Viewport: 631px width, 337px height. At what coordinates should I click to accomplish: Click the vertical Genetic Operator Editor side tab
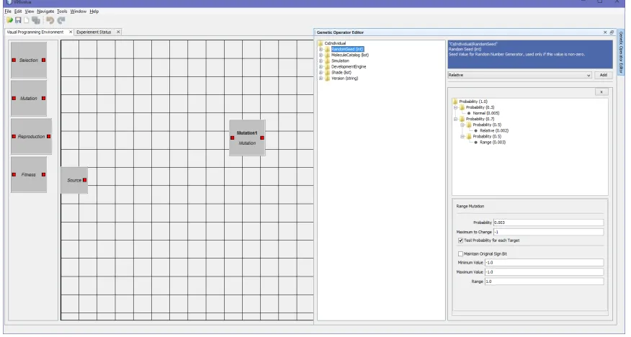pos(620,53)
